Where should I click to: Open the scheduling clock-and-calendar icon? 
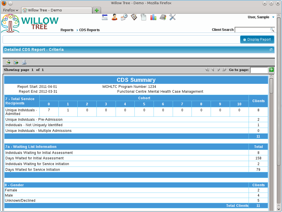click(124, 17)
